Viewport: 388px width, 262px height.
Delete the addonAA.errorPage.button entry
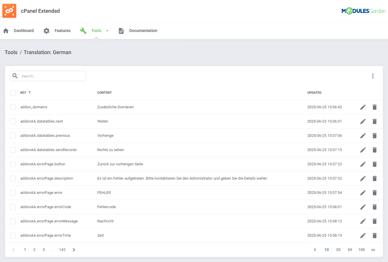click(x=375, y=164)
